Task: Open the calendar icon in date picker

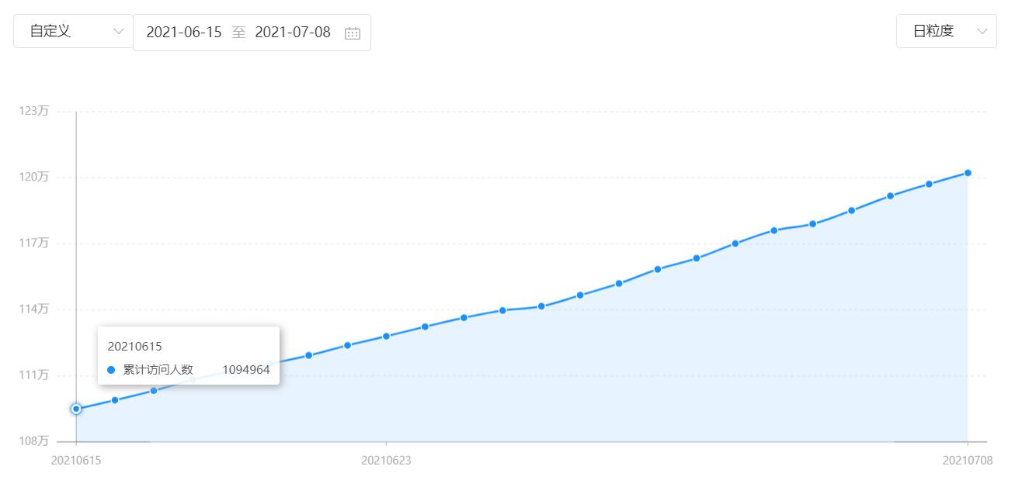Action: tap(353, 33)
